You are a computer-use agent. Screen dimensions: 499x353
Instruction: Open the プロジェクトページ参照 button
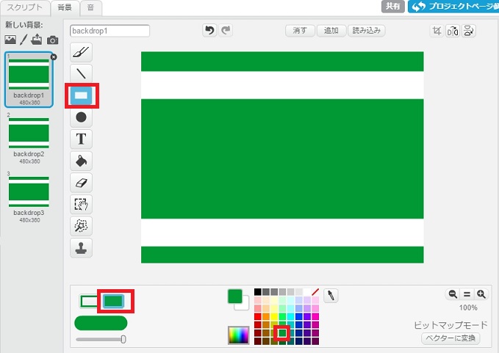[453, 7]
